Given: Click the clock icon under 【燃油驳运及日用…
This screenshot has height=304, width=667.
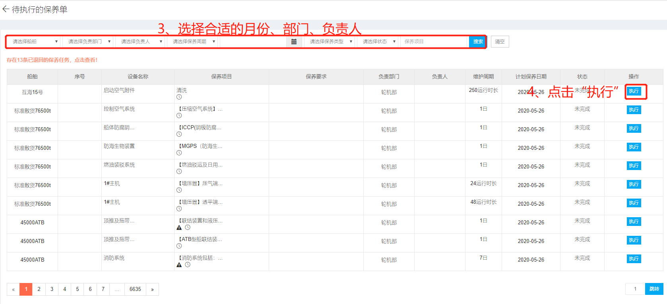Looking at the screenshot, I should pyautogui.click(x=179, y=172).
